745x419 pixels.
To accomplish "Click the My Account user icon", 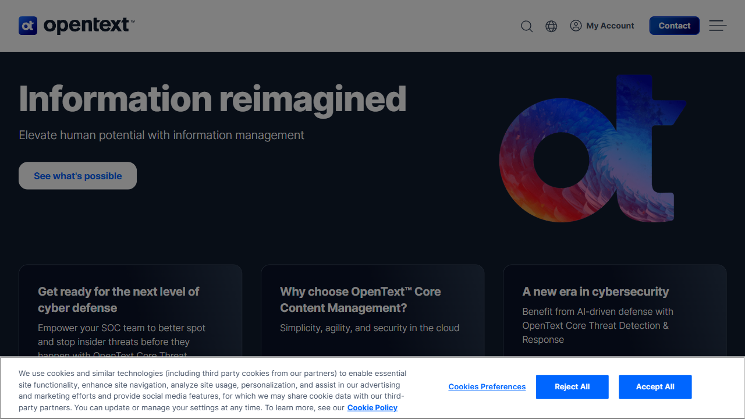I will coord(576,26).
